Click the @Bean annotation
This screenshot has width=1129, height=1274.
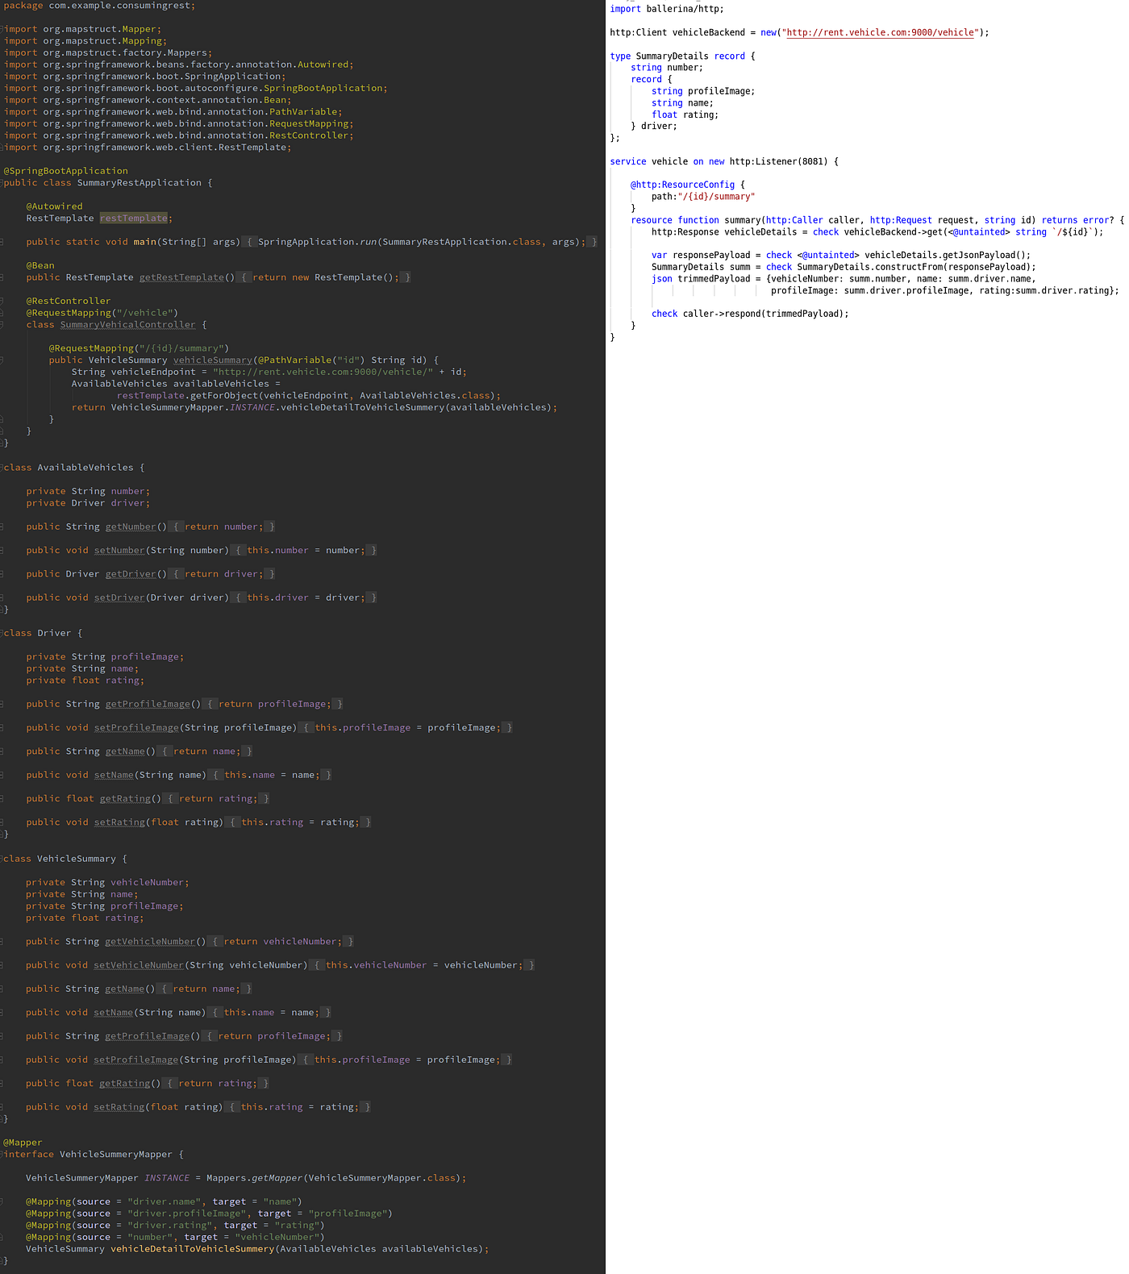(40, 265)
